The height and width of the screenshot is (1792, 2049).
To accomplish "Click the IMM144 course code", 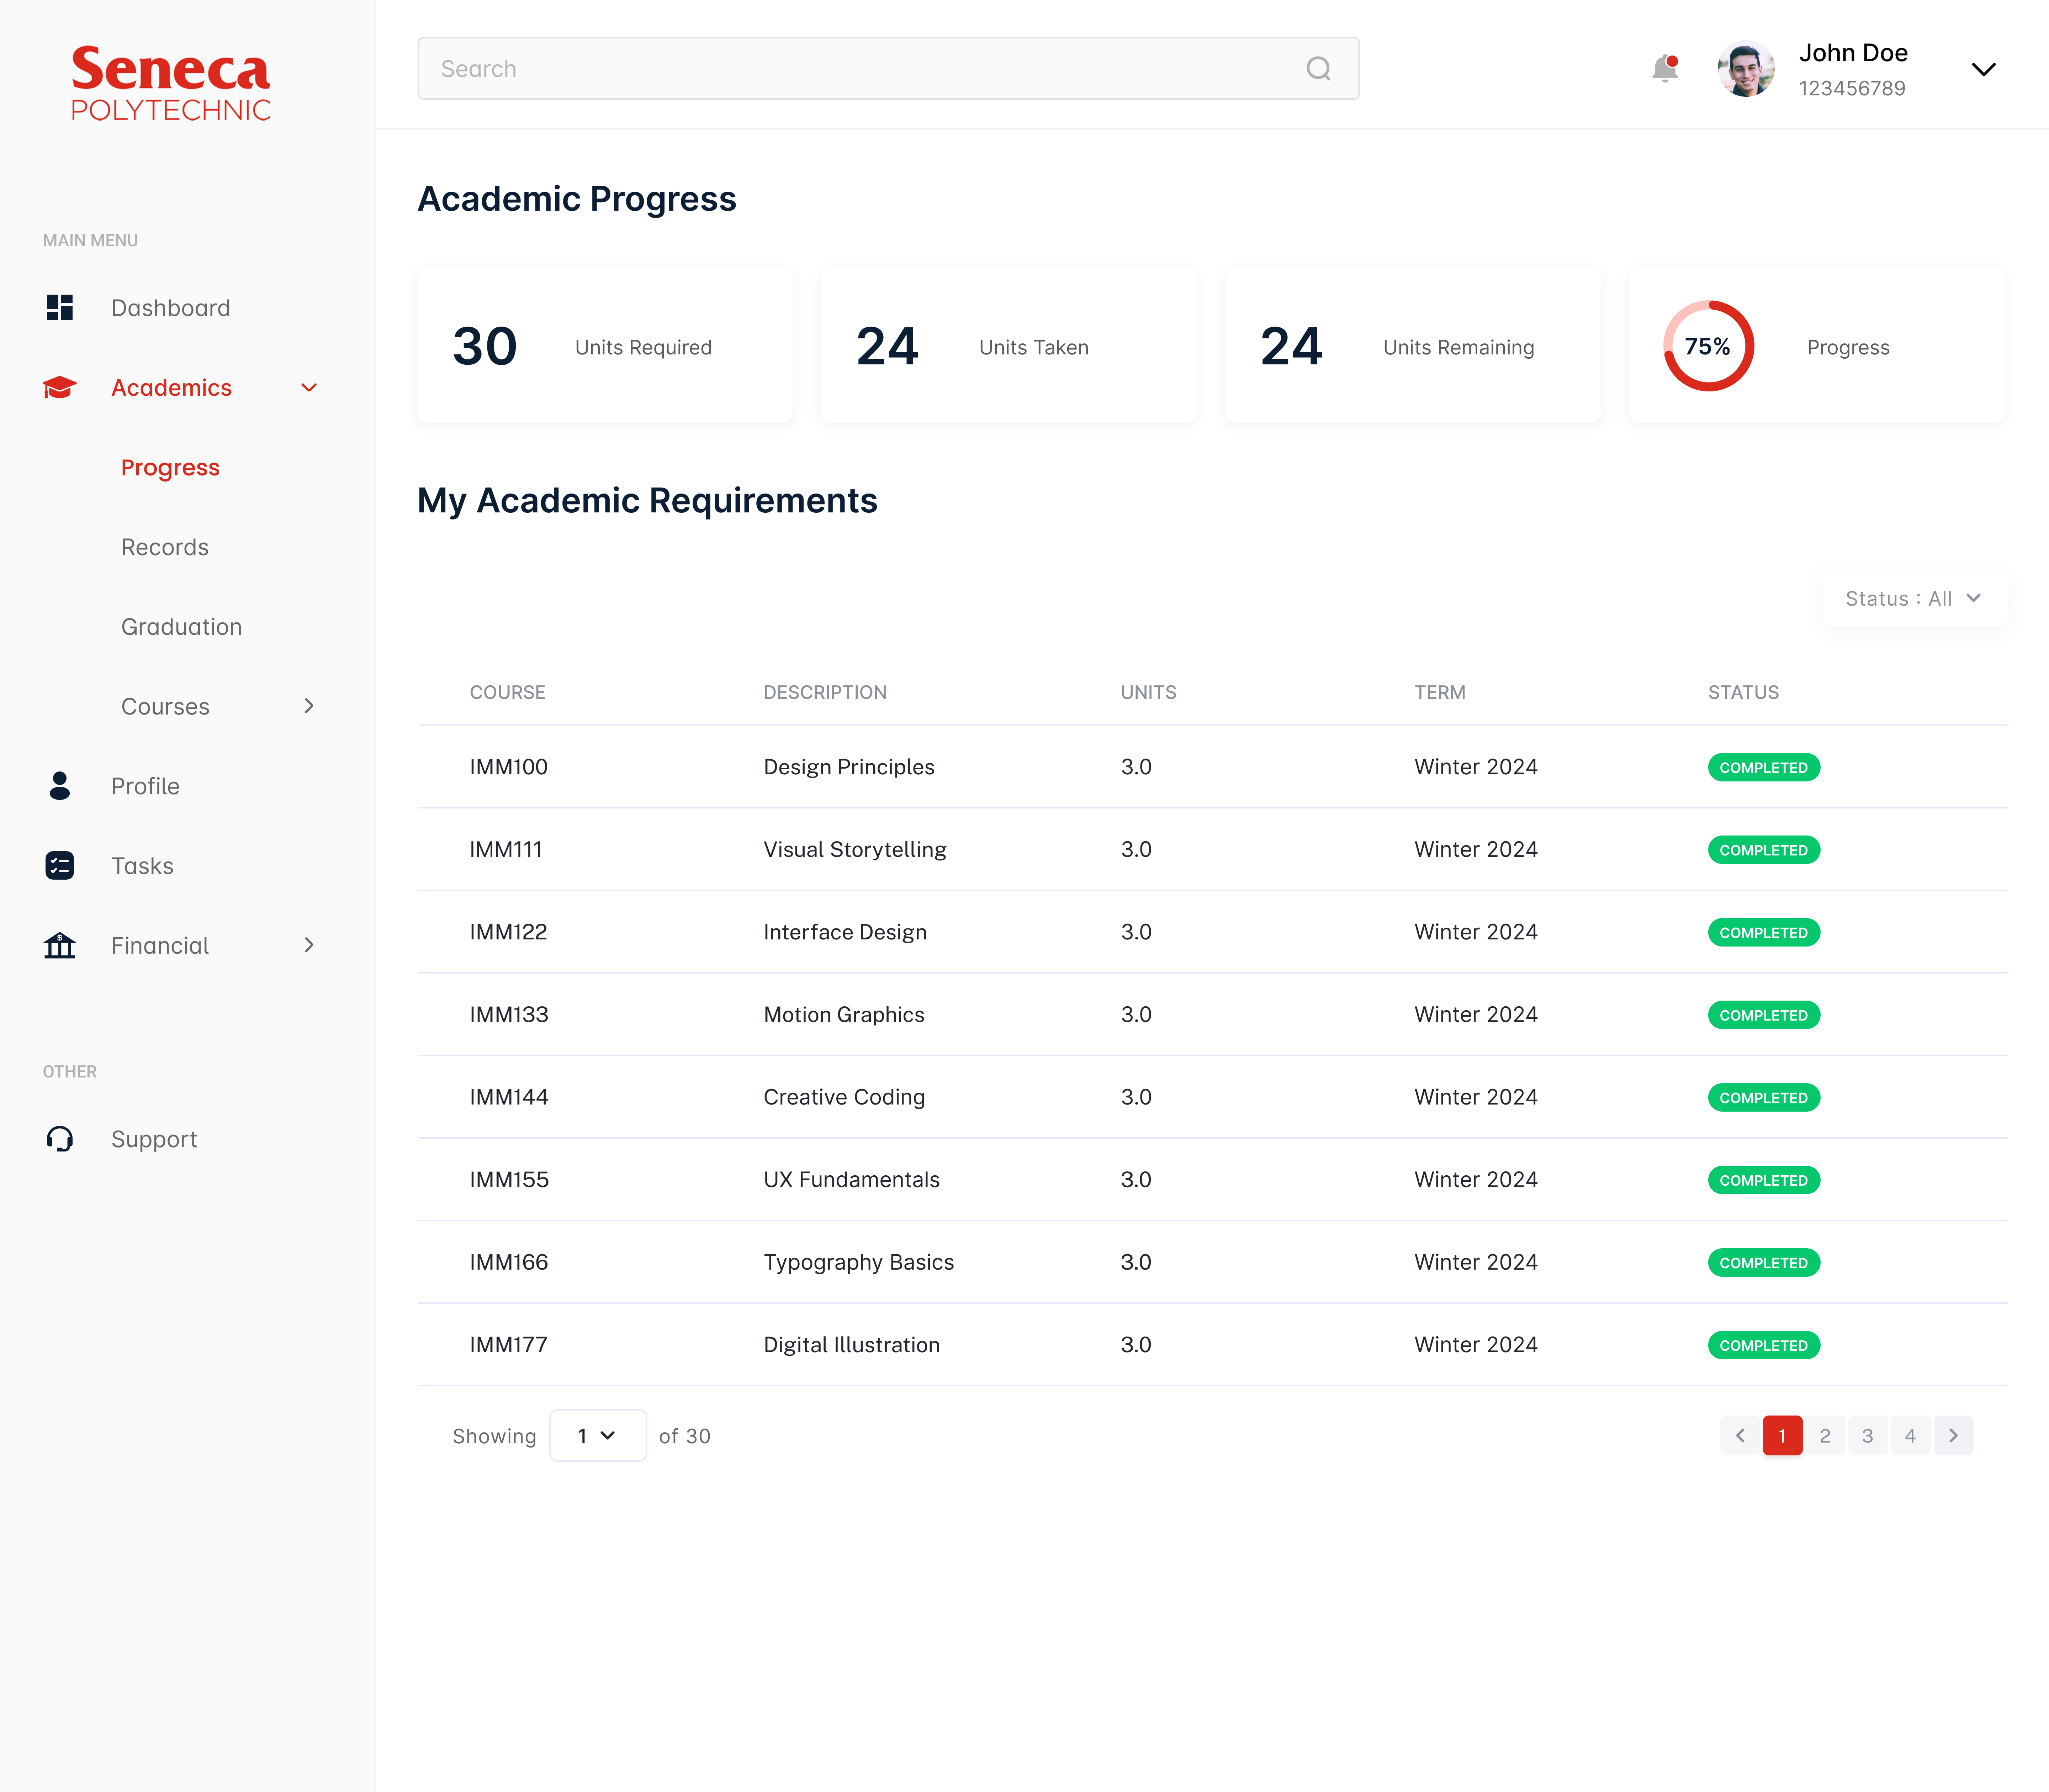I will coord(509,1097).
